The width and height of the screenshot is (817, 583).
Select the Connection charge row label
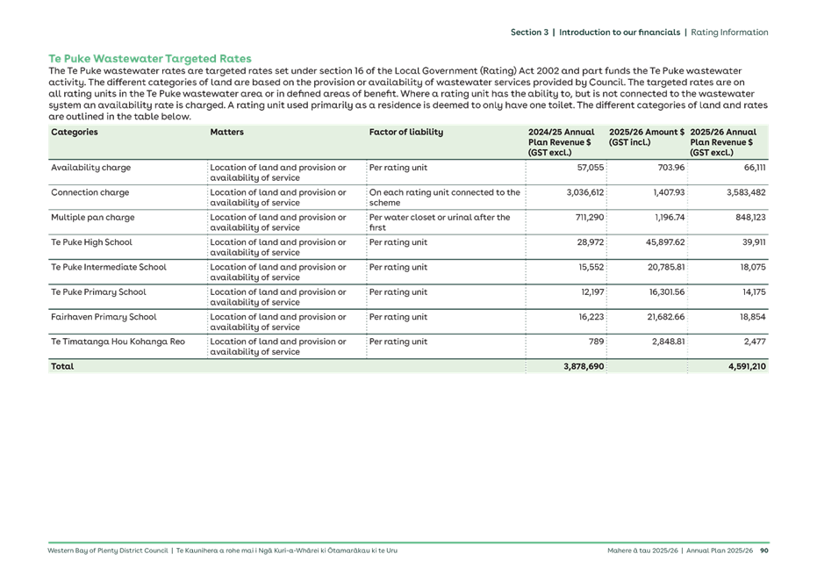tap(92, 192)
